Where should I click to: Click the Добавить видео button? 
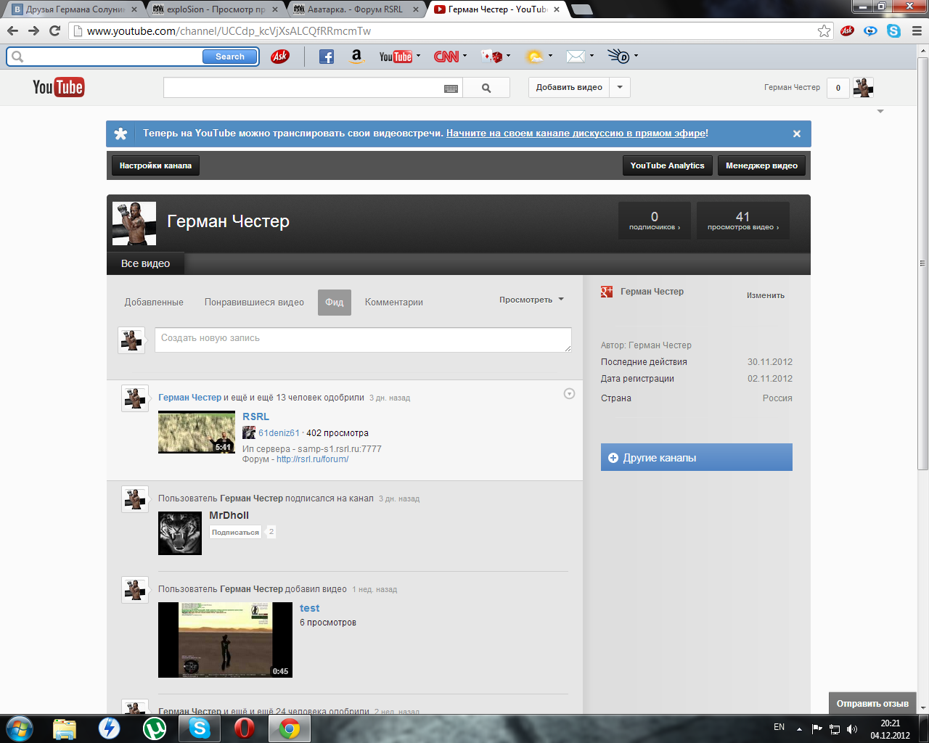569,87
